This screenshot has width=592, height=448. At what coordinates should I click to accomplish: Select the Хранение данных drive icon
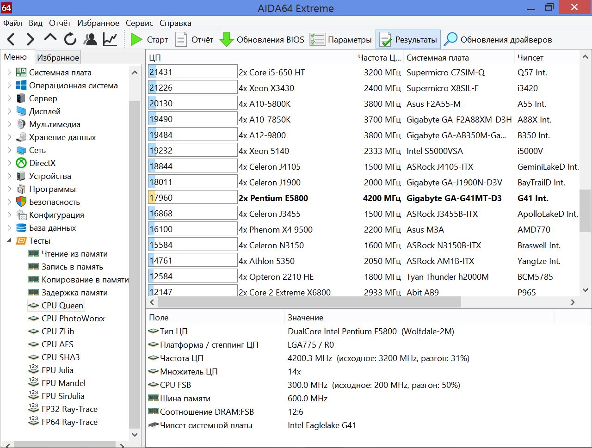(21, 137)
